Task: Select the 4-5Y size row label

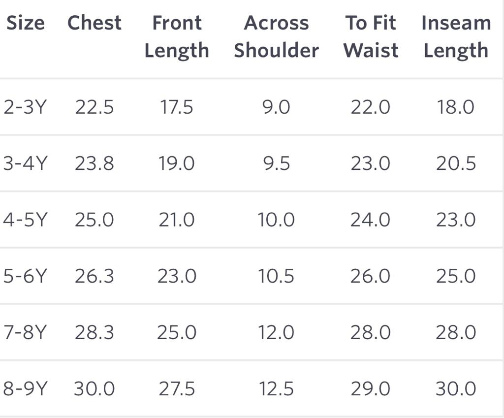Action: (x=24, y=220)
